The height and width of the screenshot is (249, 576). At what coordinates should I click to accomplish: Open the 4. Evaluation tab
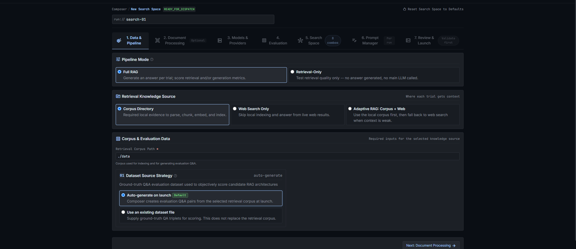275,40
